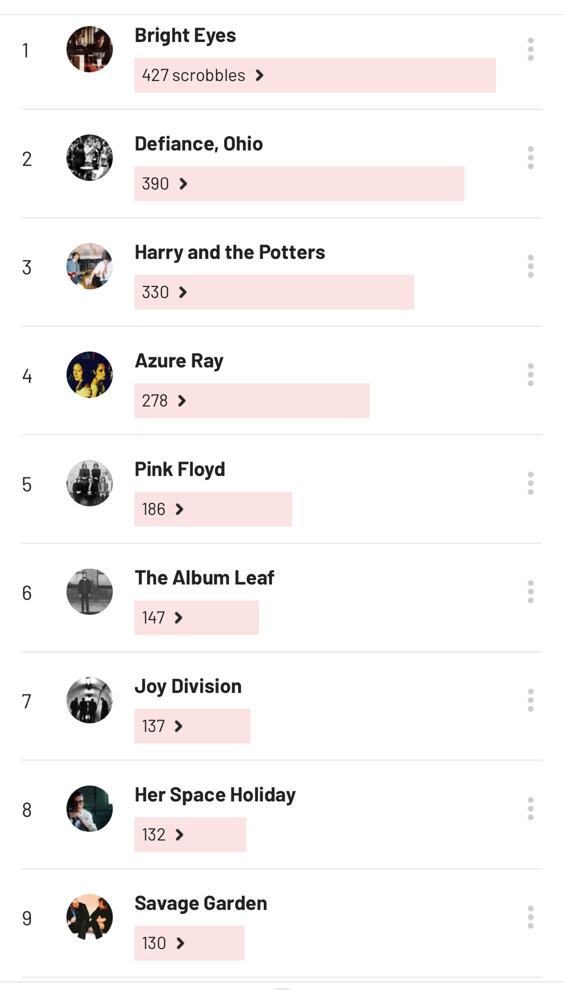Image resolution: width=564 pixels, height=990 pixels.
Task: Click the Joy Division artist name
Action: (x=188, y=687)
